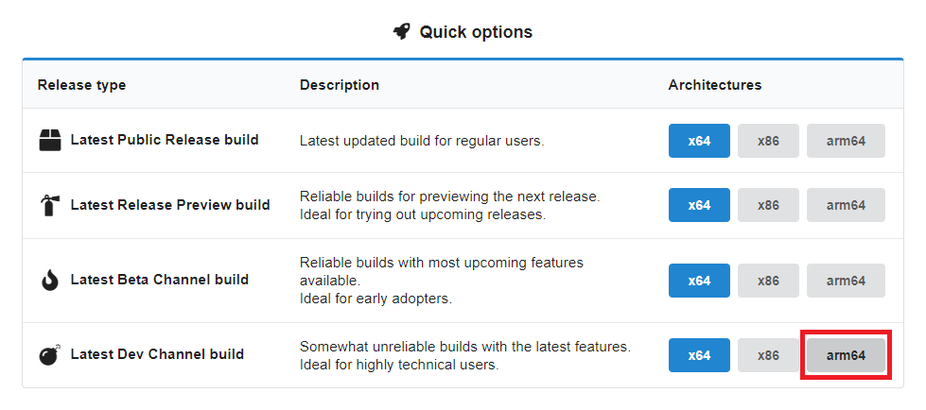
Task: Choose x86 for Latest Public Release build
Action: pyautogui.click(x=768, y=141)
